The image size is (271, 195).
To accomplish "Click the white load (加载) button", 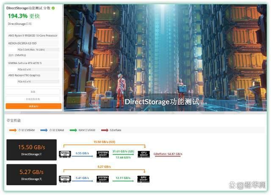I will [33, 92].
